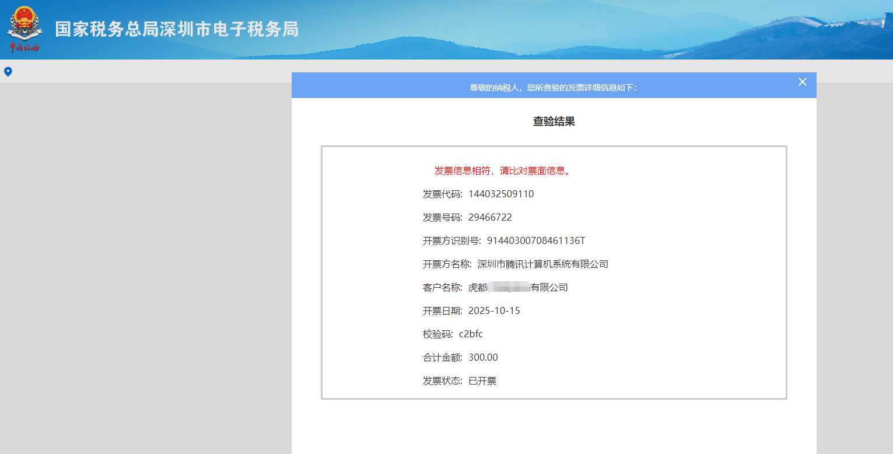Click the invoice status 已开票
The width and height of the screenshot is (893, 454).
click(x=482, y=381)
